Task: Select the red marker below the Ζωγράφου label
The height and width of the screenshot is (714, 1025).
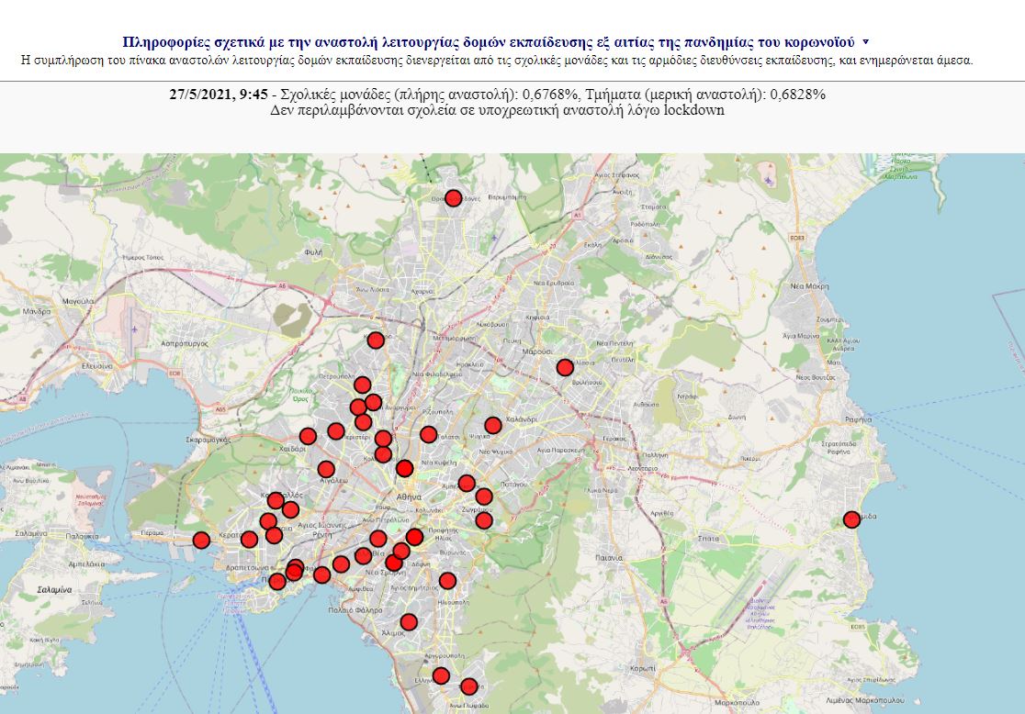Action: coord(484,520)
